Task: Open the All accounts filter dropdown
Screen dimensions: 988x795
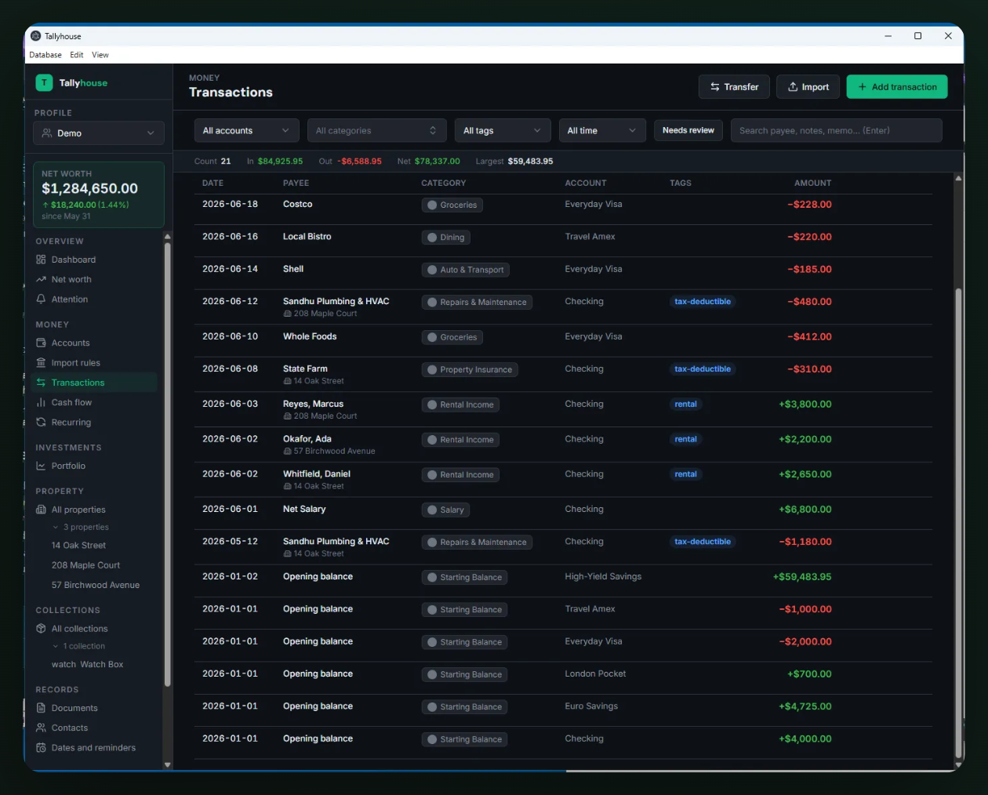Action: [246, 131]
